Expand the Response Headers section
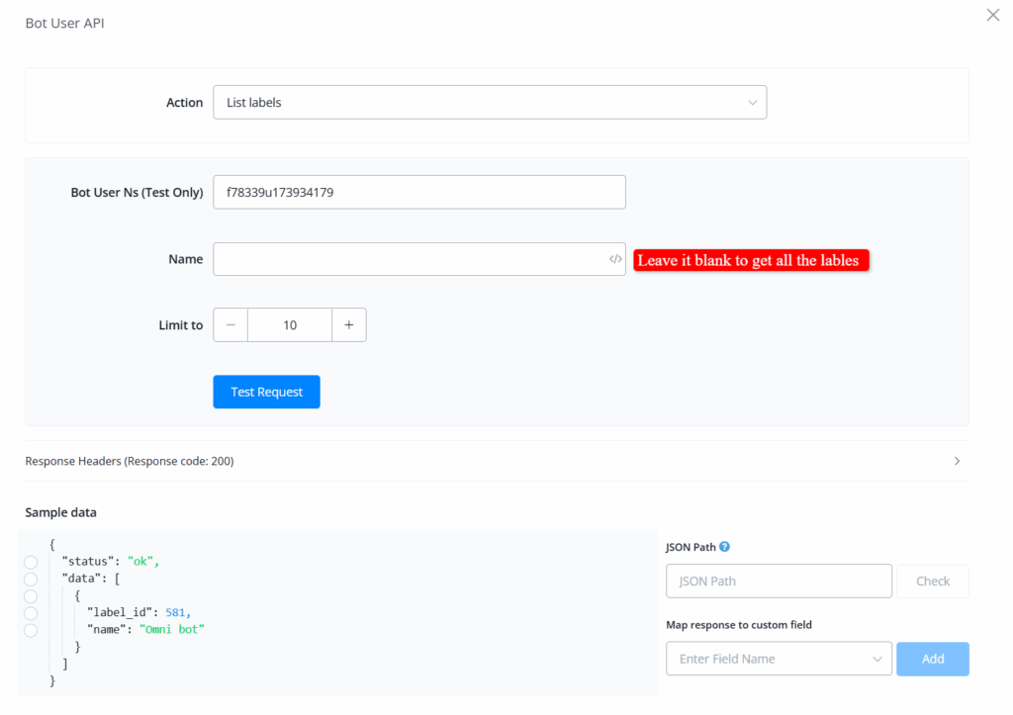This screenshot has height=715, width=1013. click(x=129, y=461)
